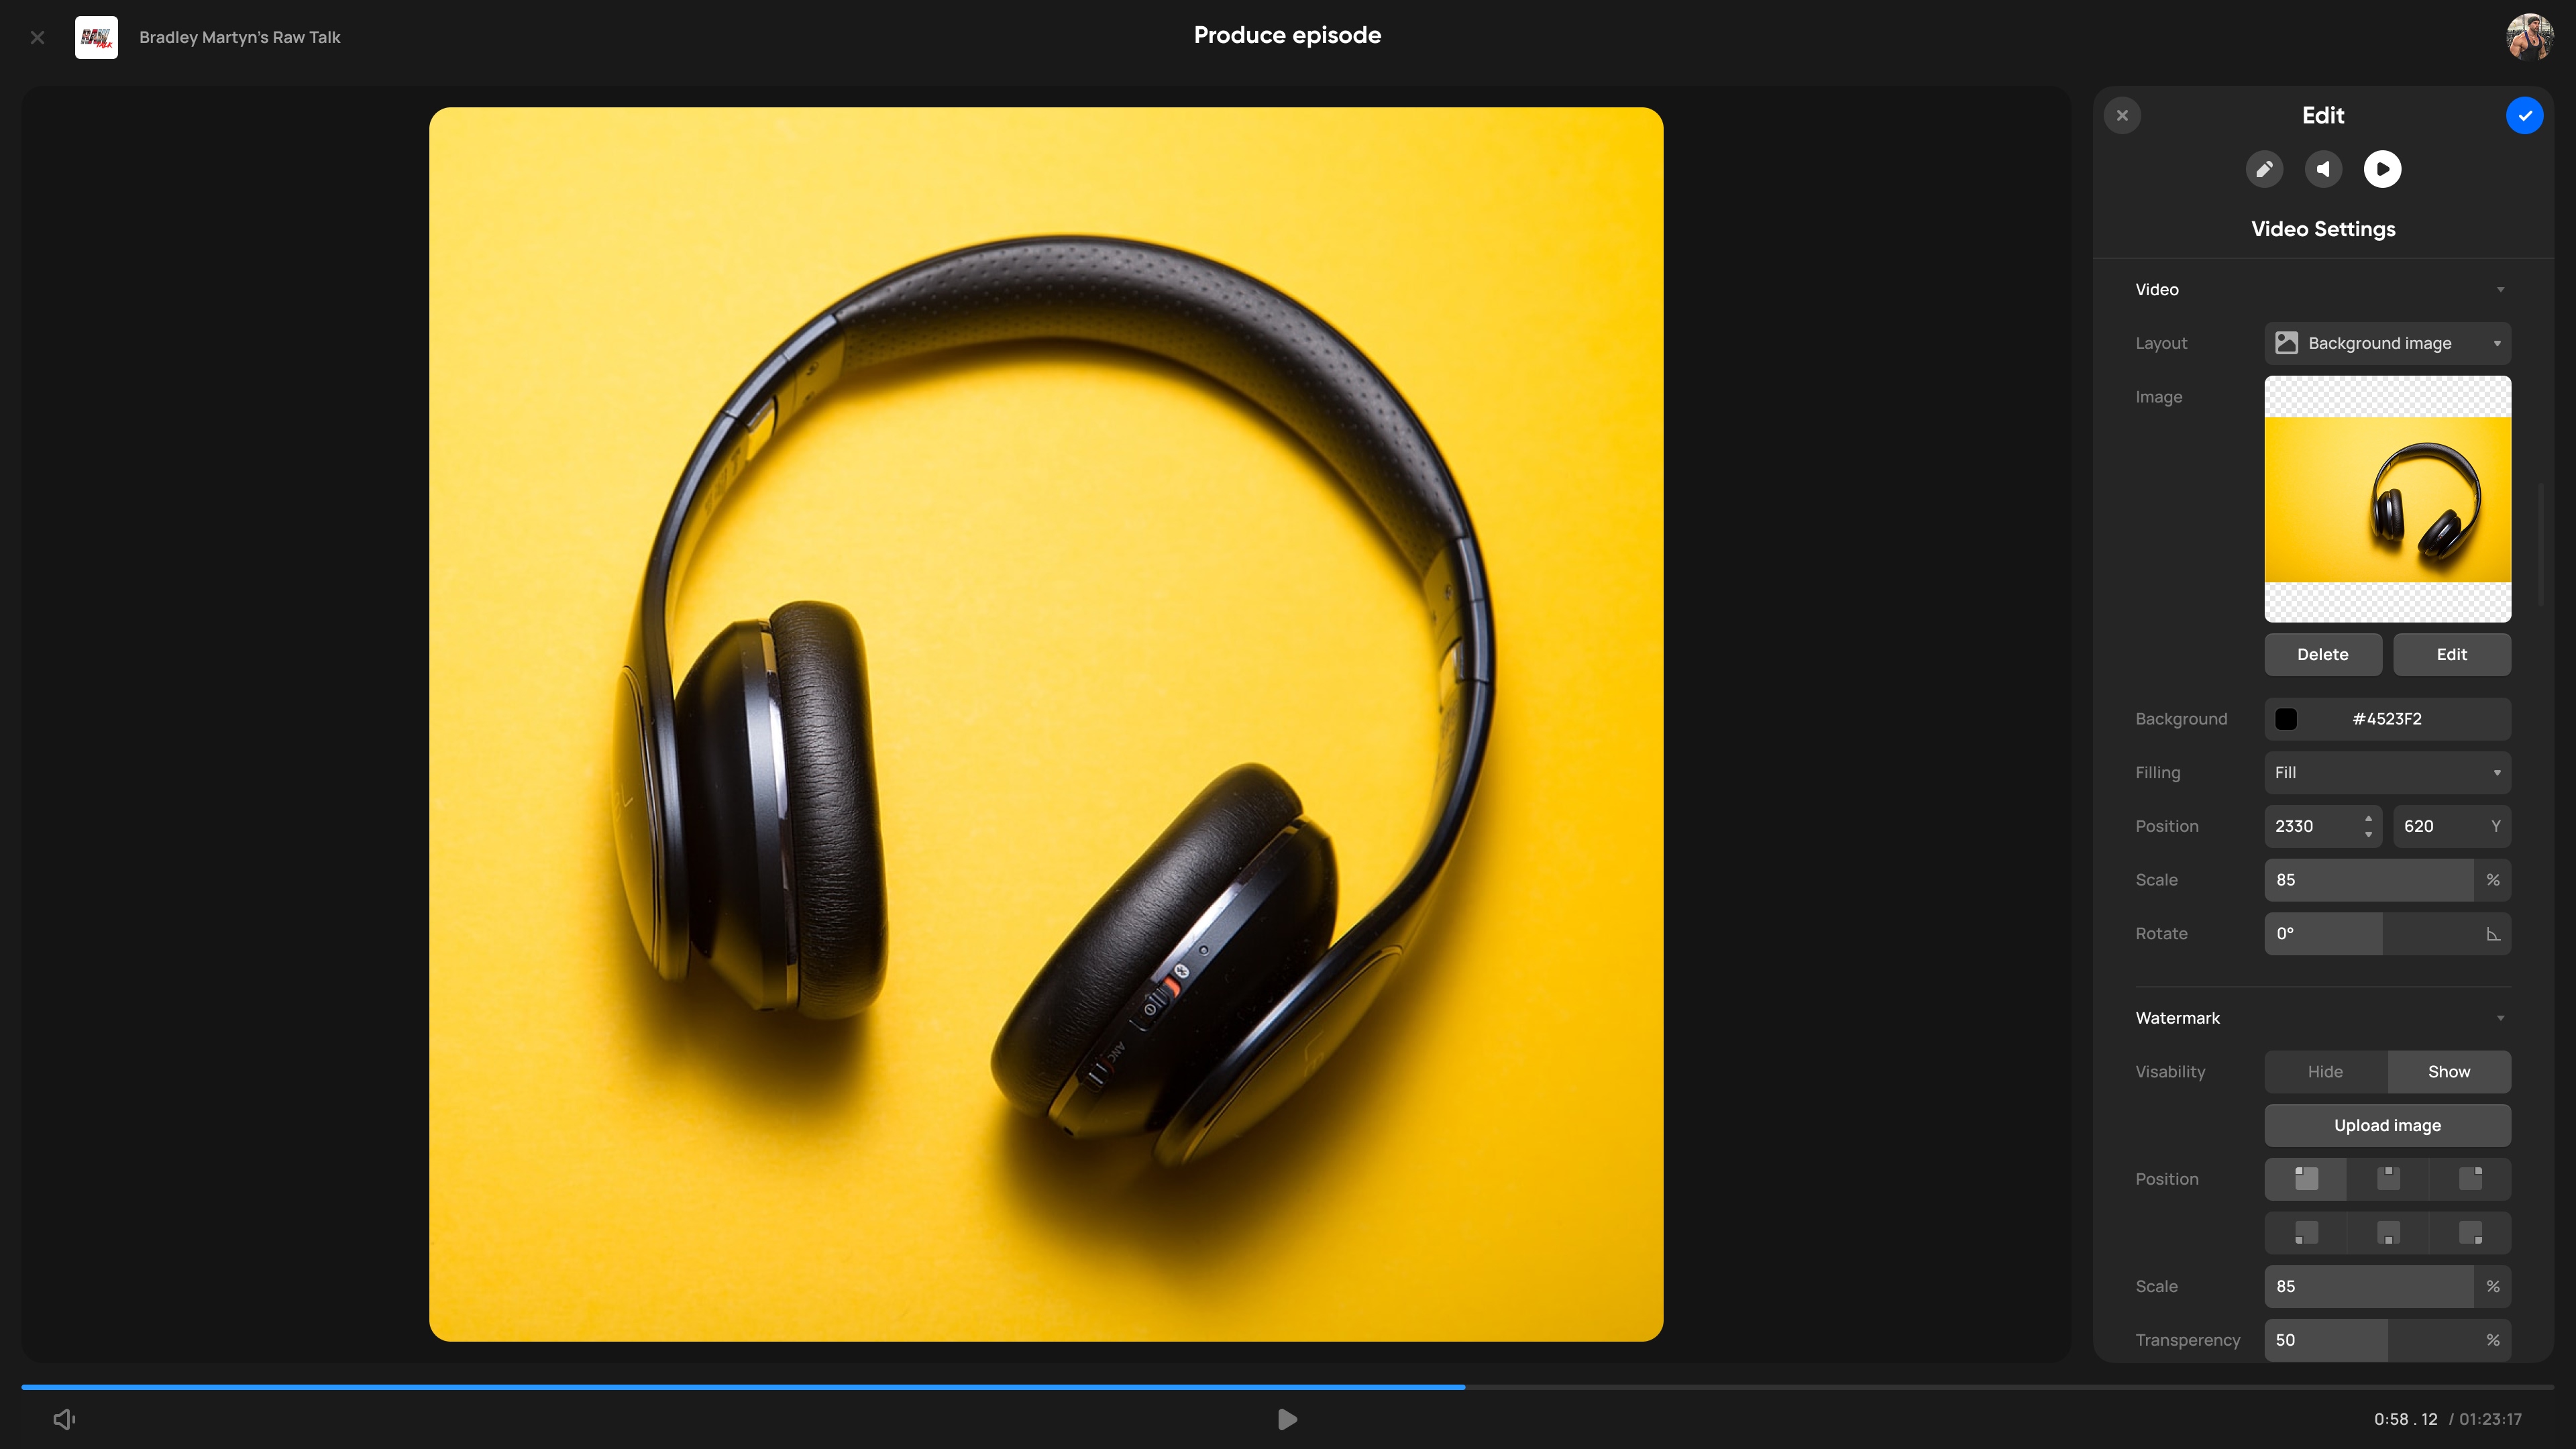Choose bottom-center watermark position
The image size is (2576, 1449).
(2388, 1233)
